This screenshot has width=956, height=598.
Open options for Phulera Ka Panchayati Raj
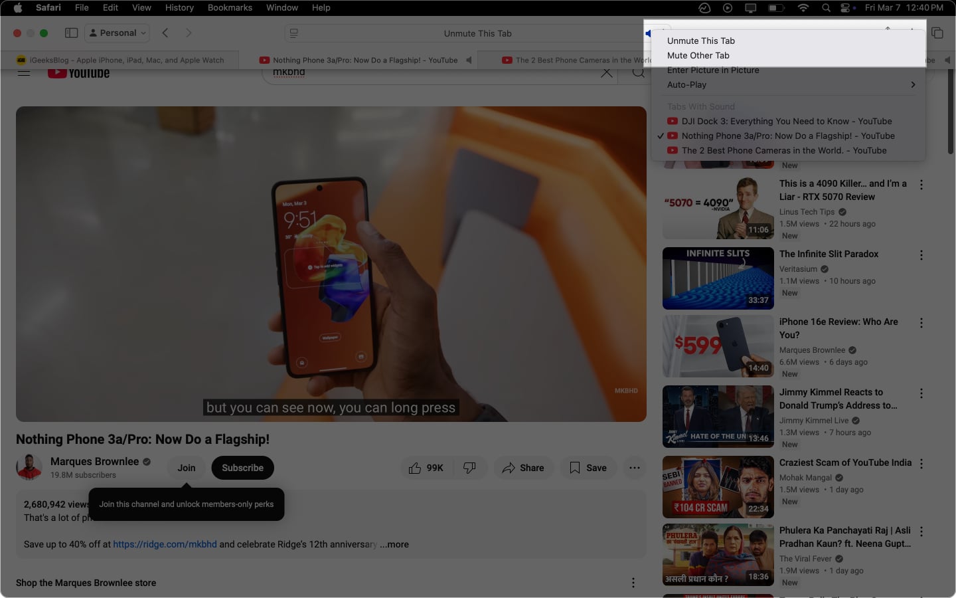coord(921,532)
